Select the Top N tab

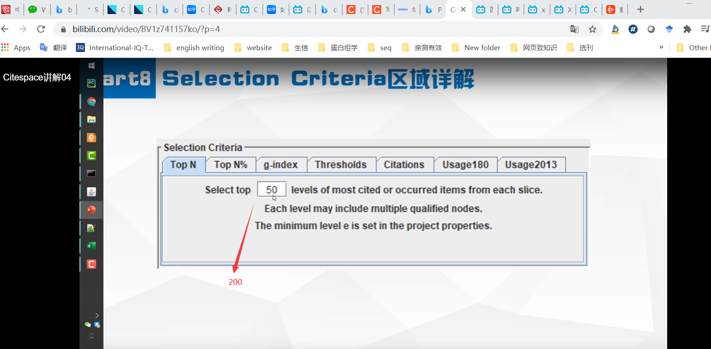tap(183, 165)
